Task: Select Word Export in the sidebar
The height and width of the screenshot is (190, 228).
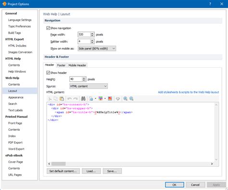Action: tap(16, 149)
